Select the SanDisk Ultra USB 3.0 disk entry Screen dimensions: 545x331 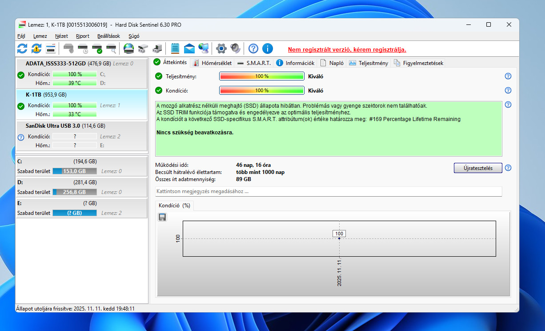(81, 136)
